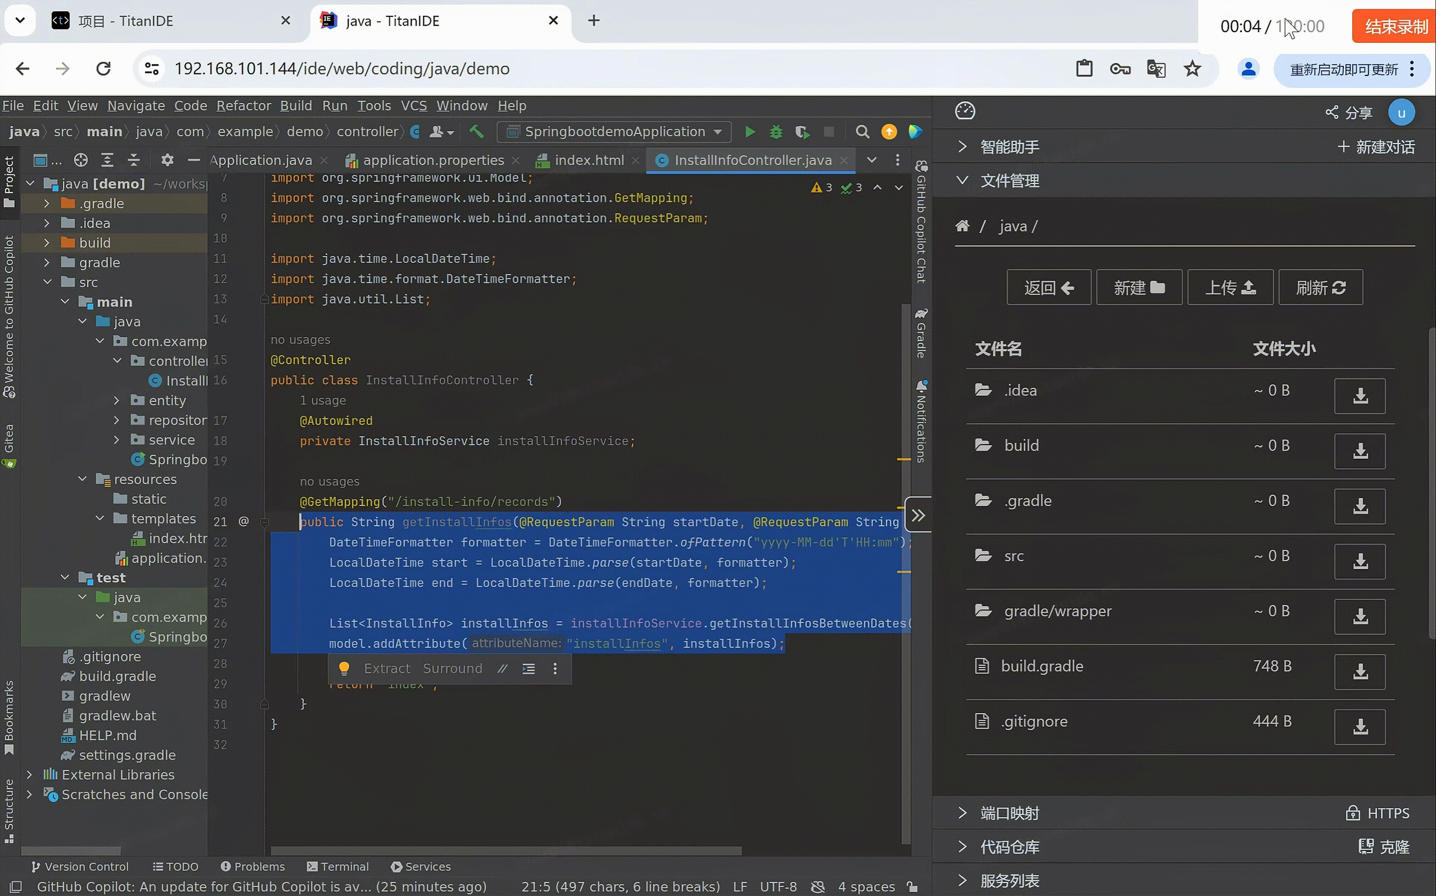
Task: Show hidden editor tabs dropdown
Action: [x=871, y=160]
